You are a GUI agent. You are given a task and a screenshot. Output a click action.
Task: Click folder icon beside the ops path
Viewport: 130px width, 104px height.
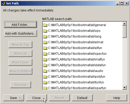(x=45, y=31)
